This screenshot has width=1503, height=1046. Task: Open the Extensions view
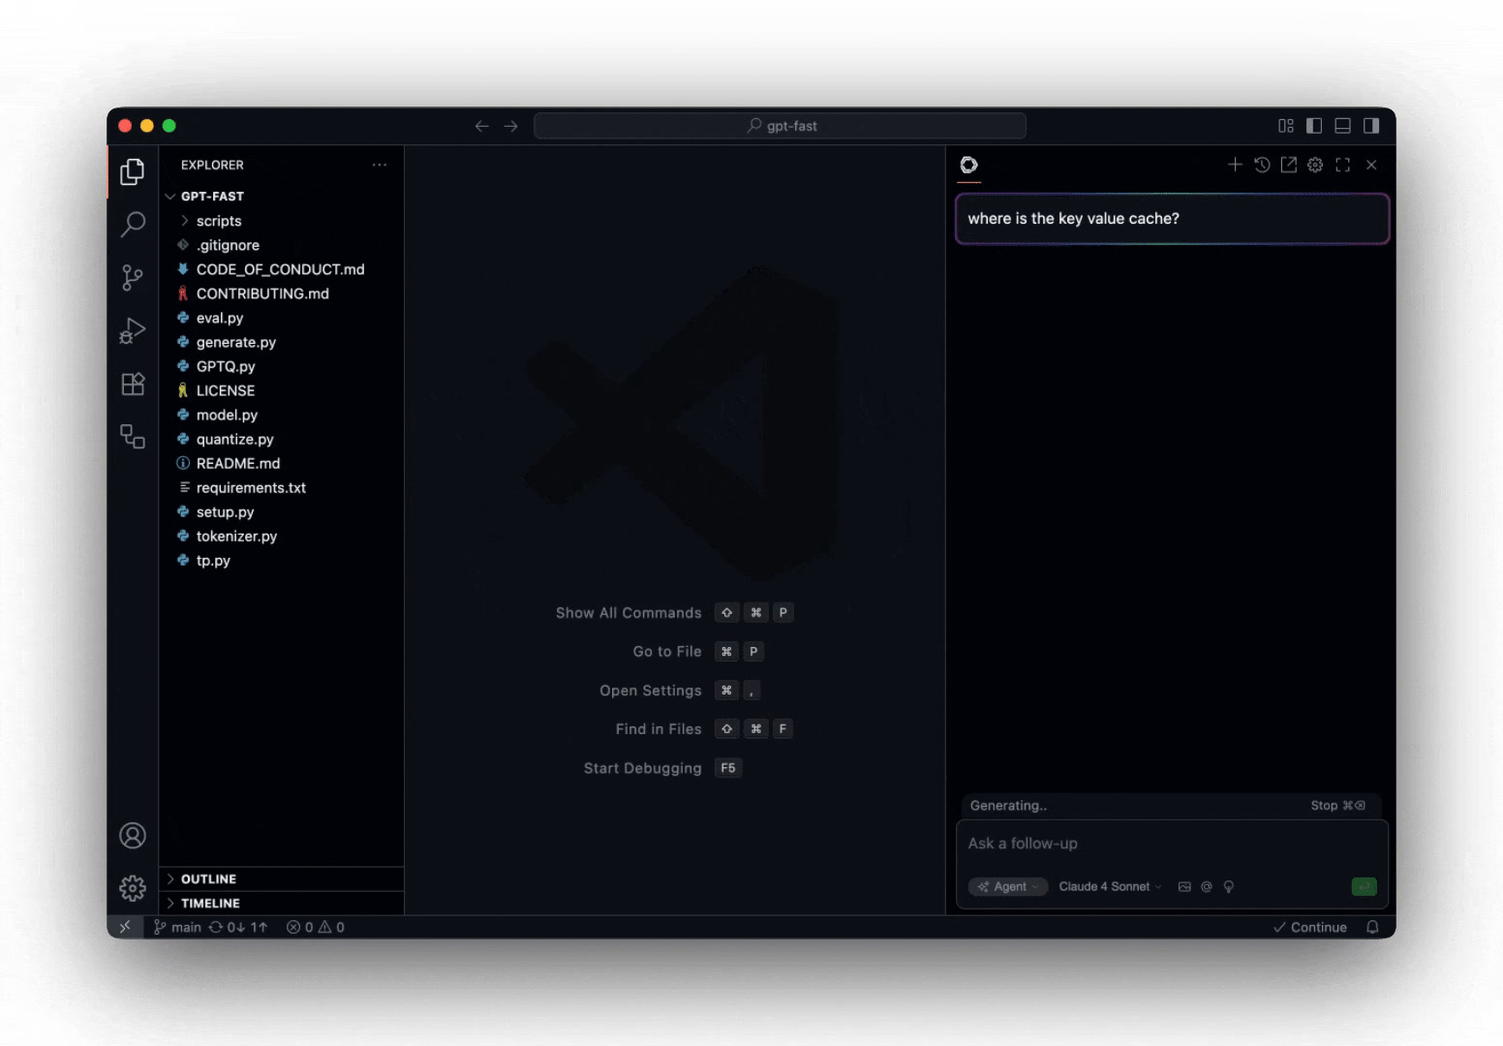[133, 384]
